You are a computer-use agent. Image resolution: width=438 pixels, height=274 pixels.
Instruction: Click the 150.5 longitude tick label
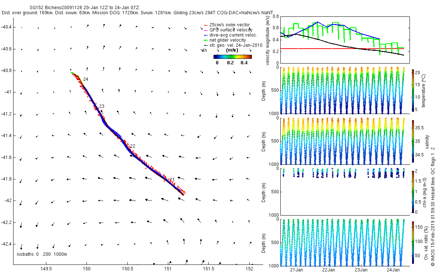[x=127, y=269]
